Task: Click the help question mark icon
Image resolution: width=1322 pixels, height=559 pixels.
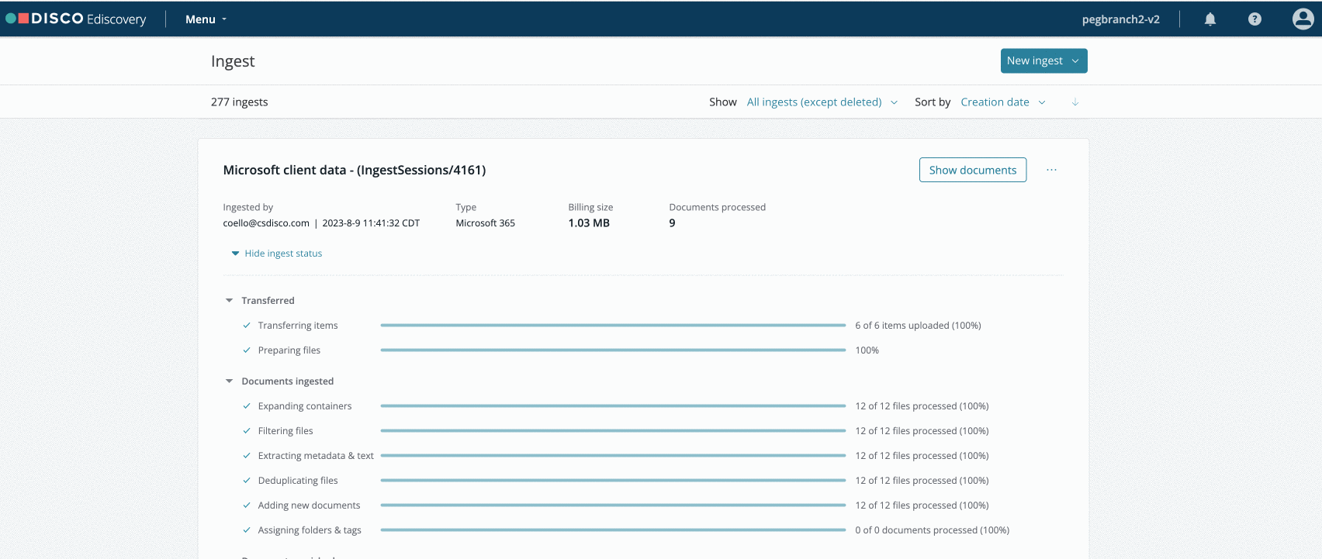Action: (x=1255, y=19)
